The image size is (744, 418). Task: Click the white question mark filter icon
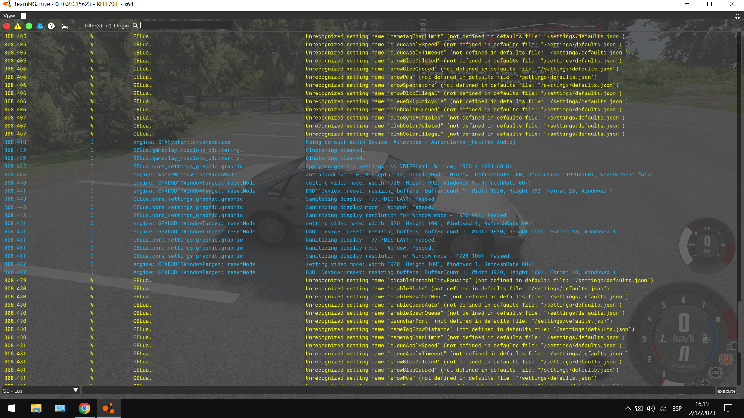(51, 26)
